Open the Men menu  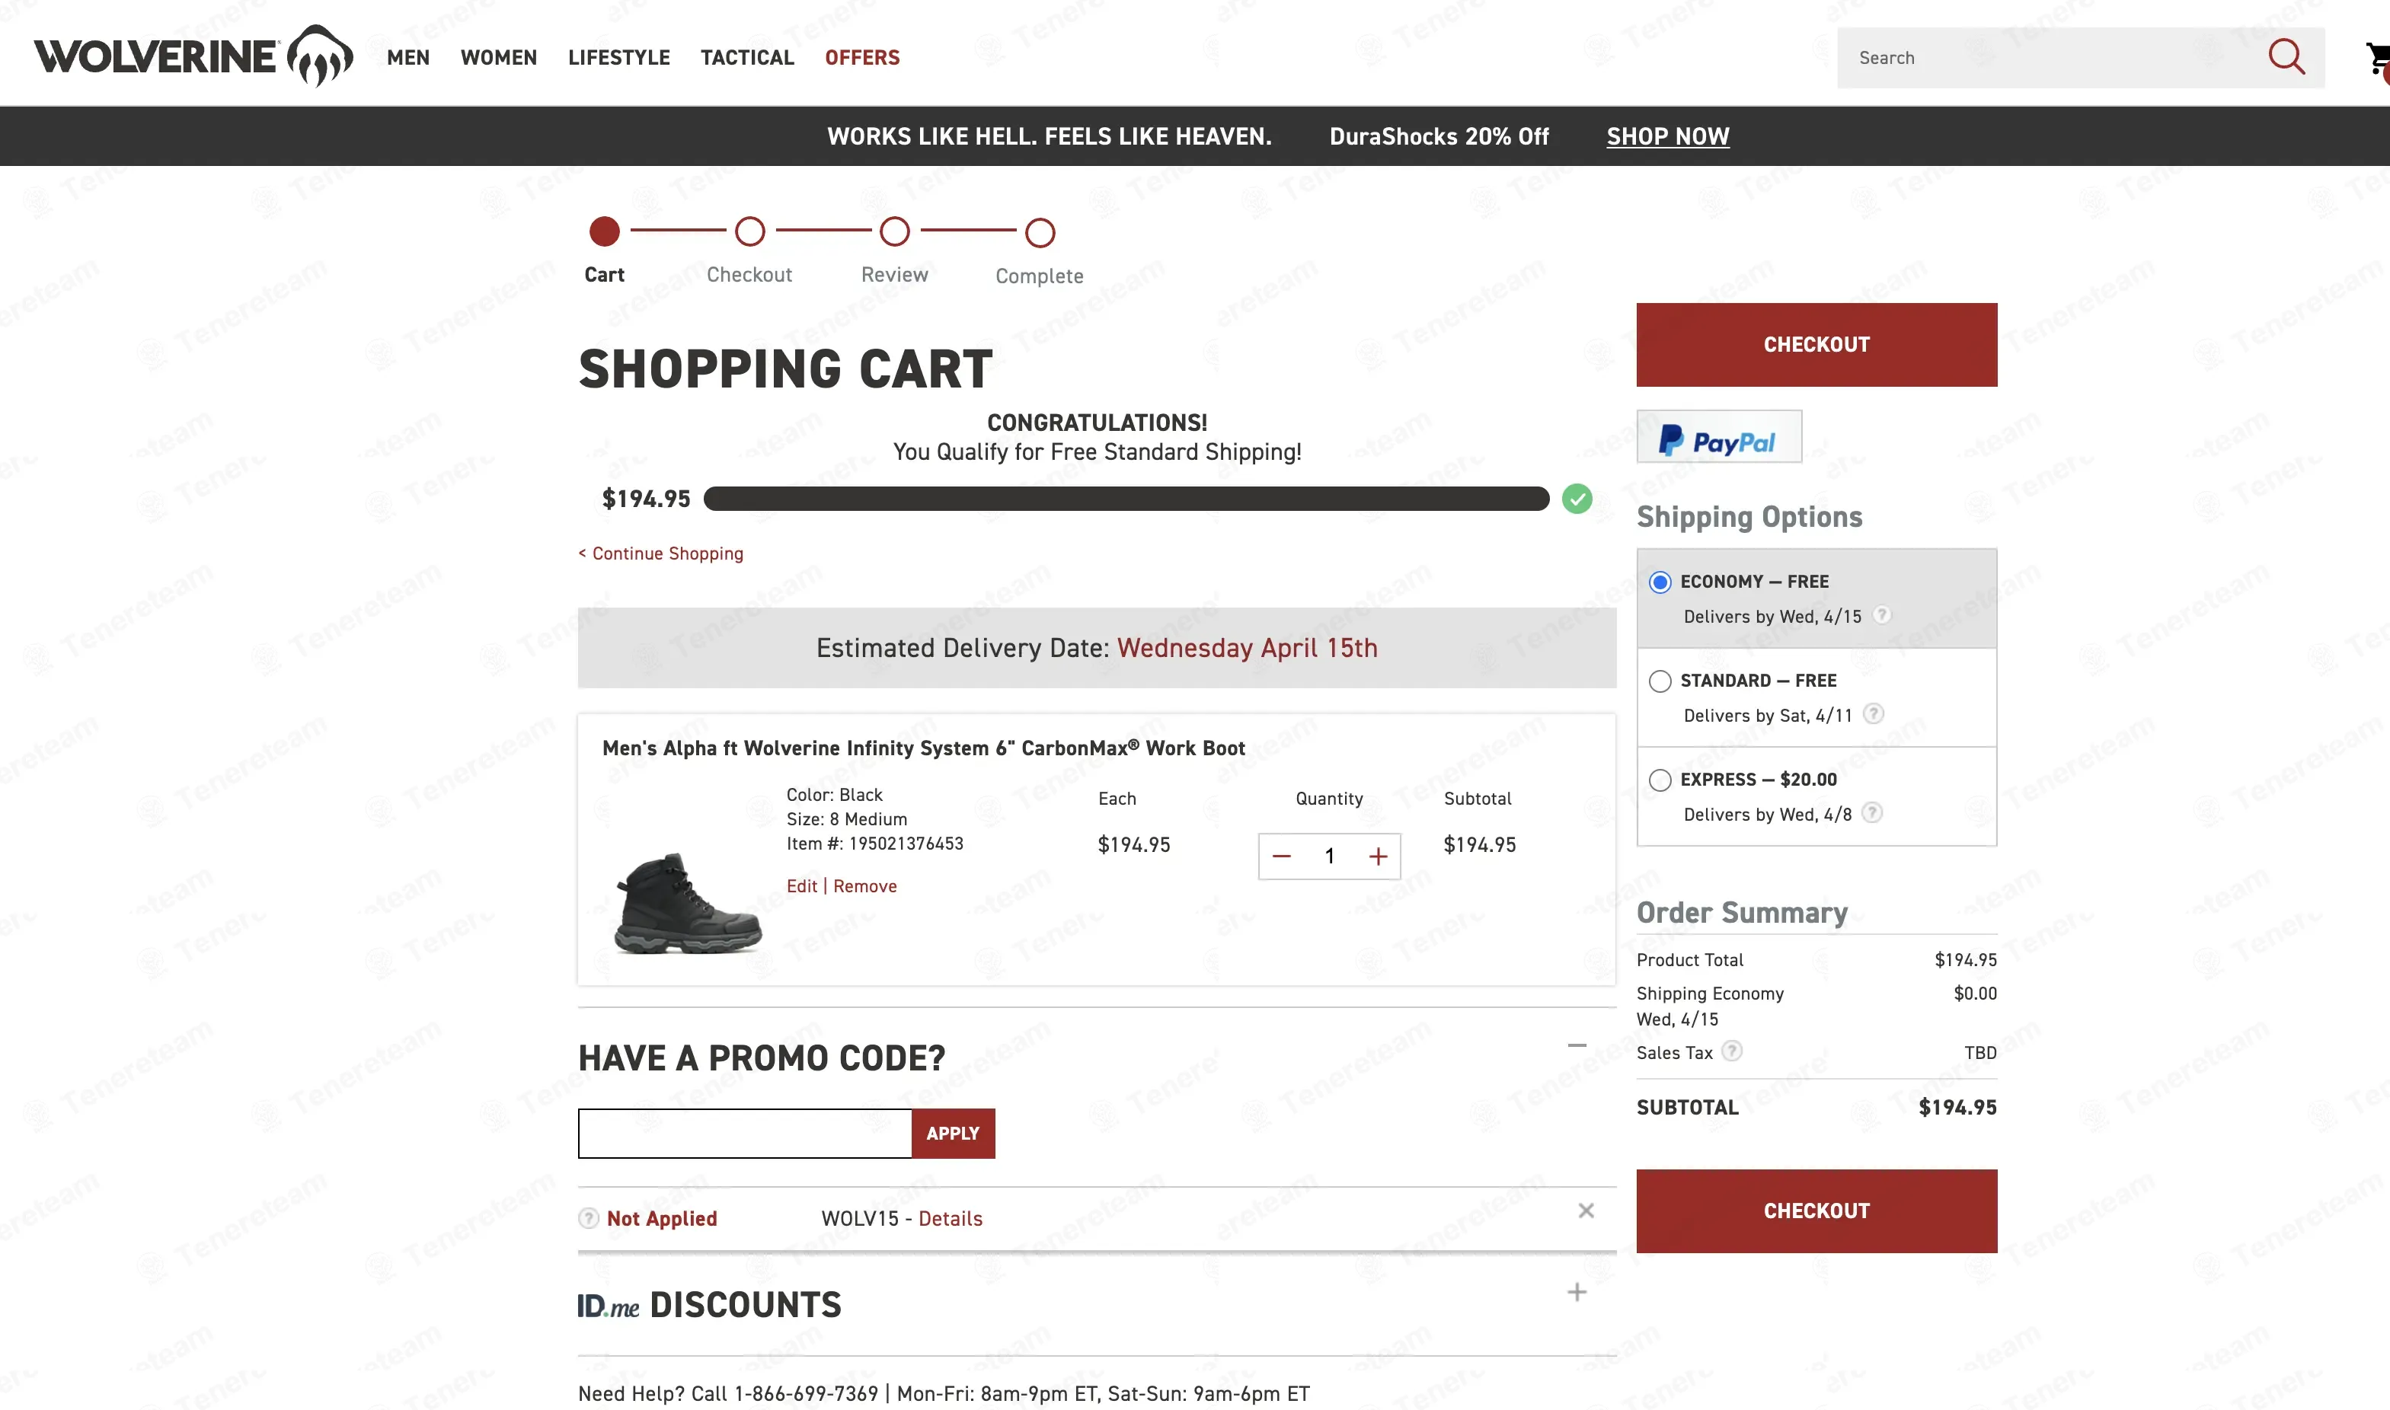pyautogui.click(x=407, y=58)
